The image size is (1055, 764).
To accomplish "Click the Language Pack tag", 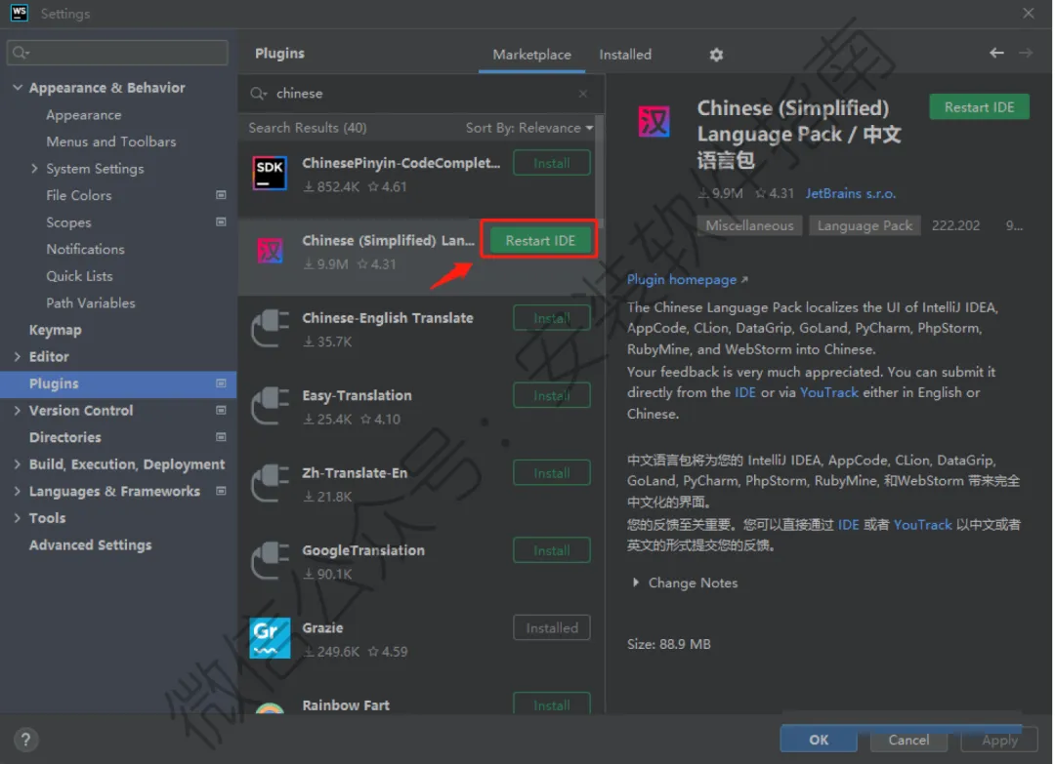I will coord(865,225).
